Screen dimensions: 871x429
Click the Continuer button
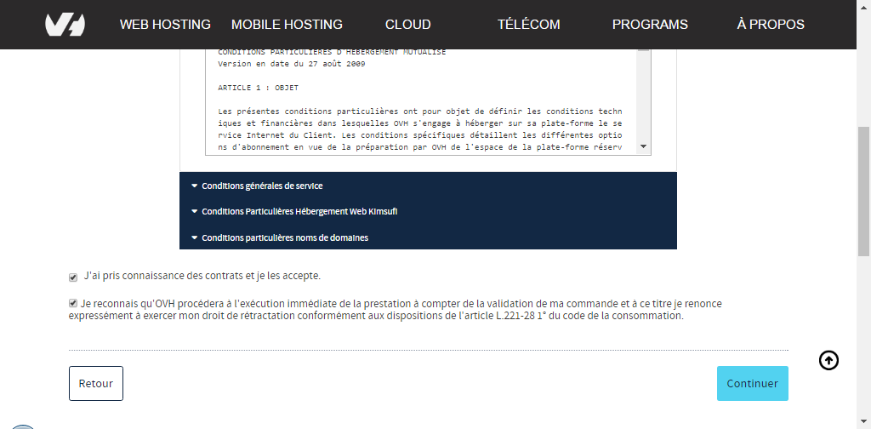pos(752,383)
